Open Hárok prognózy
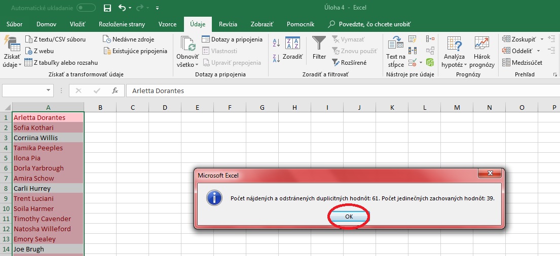The width and height of the screenshot is (560, 256). 482,52
